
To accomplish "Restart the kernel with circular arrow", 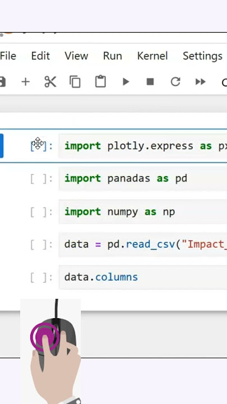I will tap(175, 82).
